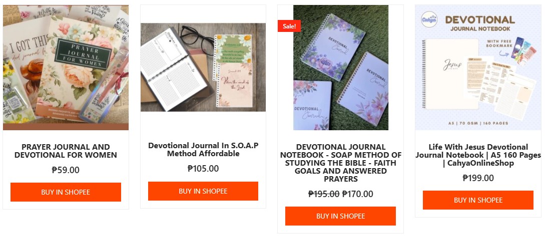Click the ₱199.00 price
The image size is (545, 241).
[x=478, y=178]
